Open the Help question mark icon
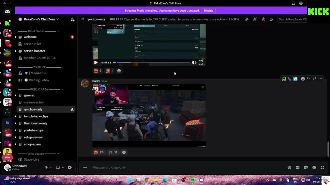Viewport: 330px width, 185px height. pyautogui.click(x=301, y=3)
